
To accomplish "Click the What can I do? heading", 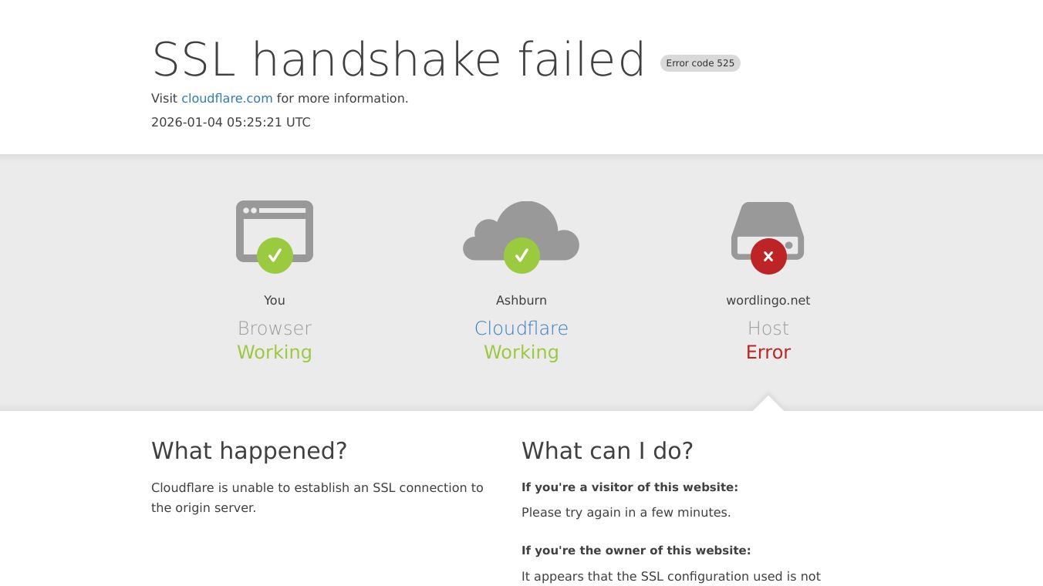I will (607, 450).
